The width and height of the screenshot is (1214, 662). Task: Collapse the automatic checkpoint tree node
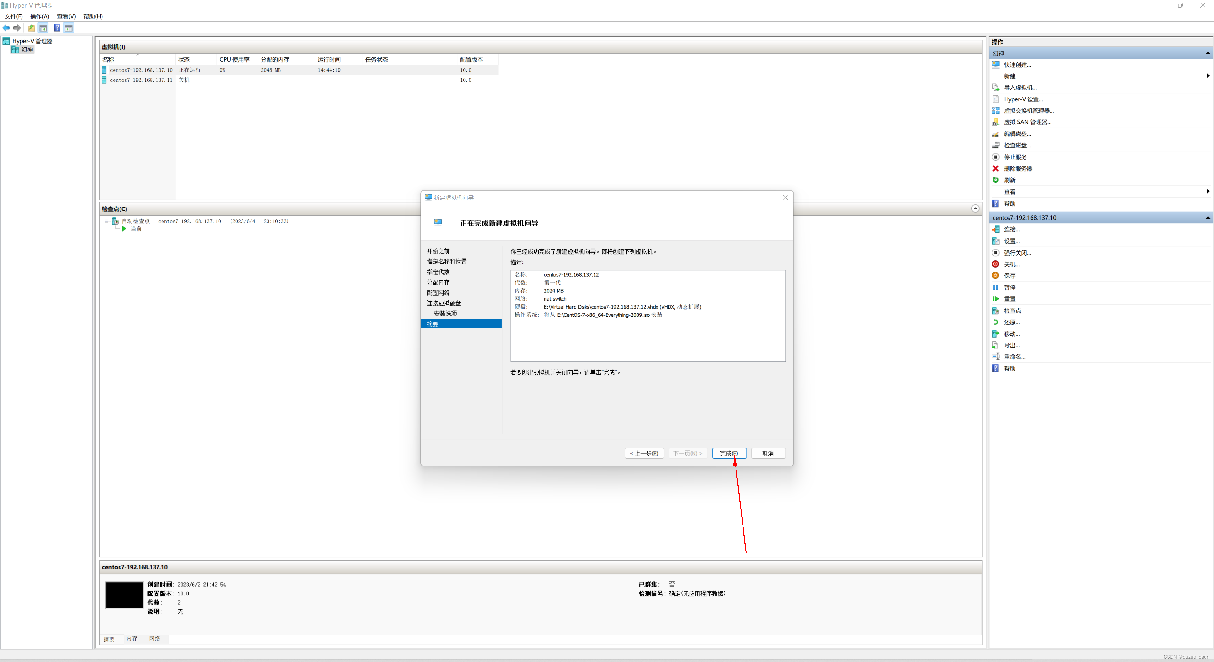click(x=107, y=221)
